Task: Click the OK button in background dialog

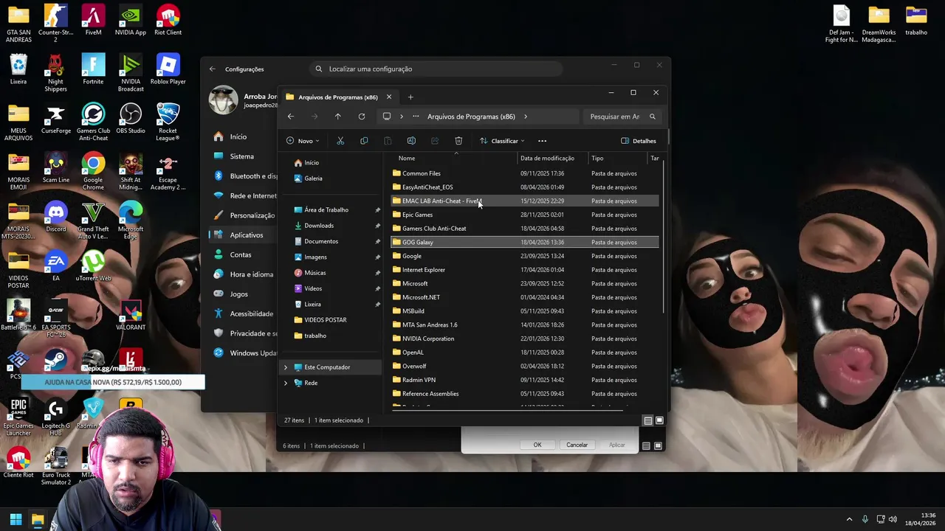Action: pos(537,445)
